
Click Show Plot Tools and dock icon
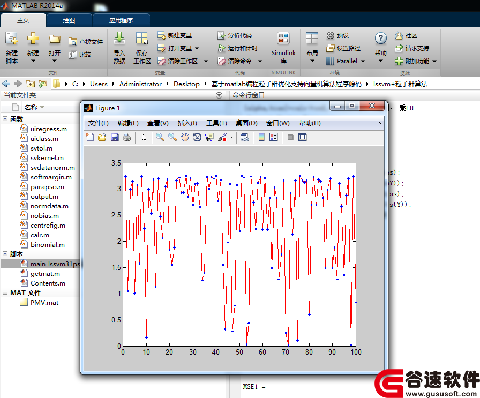(303, 137)
